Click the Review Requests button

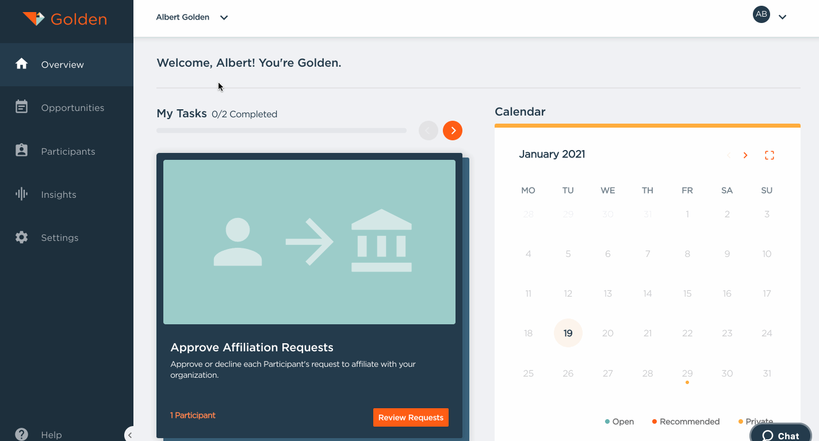411,417
